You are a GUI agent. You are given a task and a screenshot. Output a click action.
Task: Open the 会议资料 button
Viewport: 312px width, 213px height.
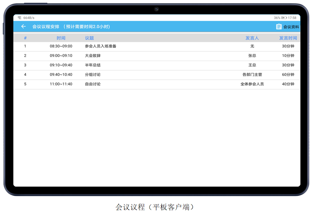[x=292, y=27]
